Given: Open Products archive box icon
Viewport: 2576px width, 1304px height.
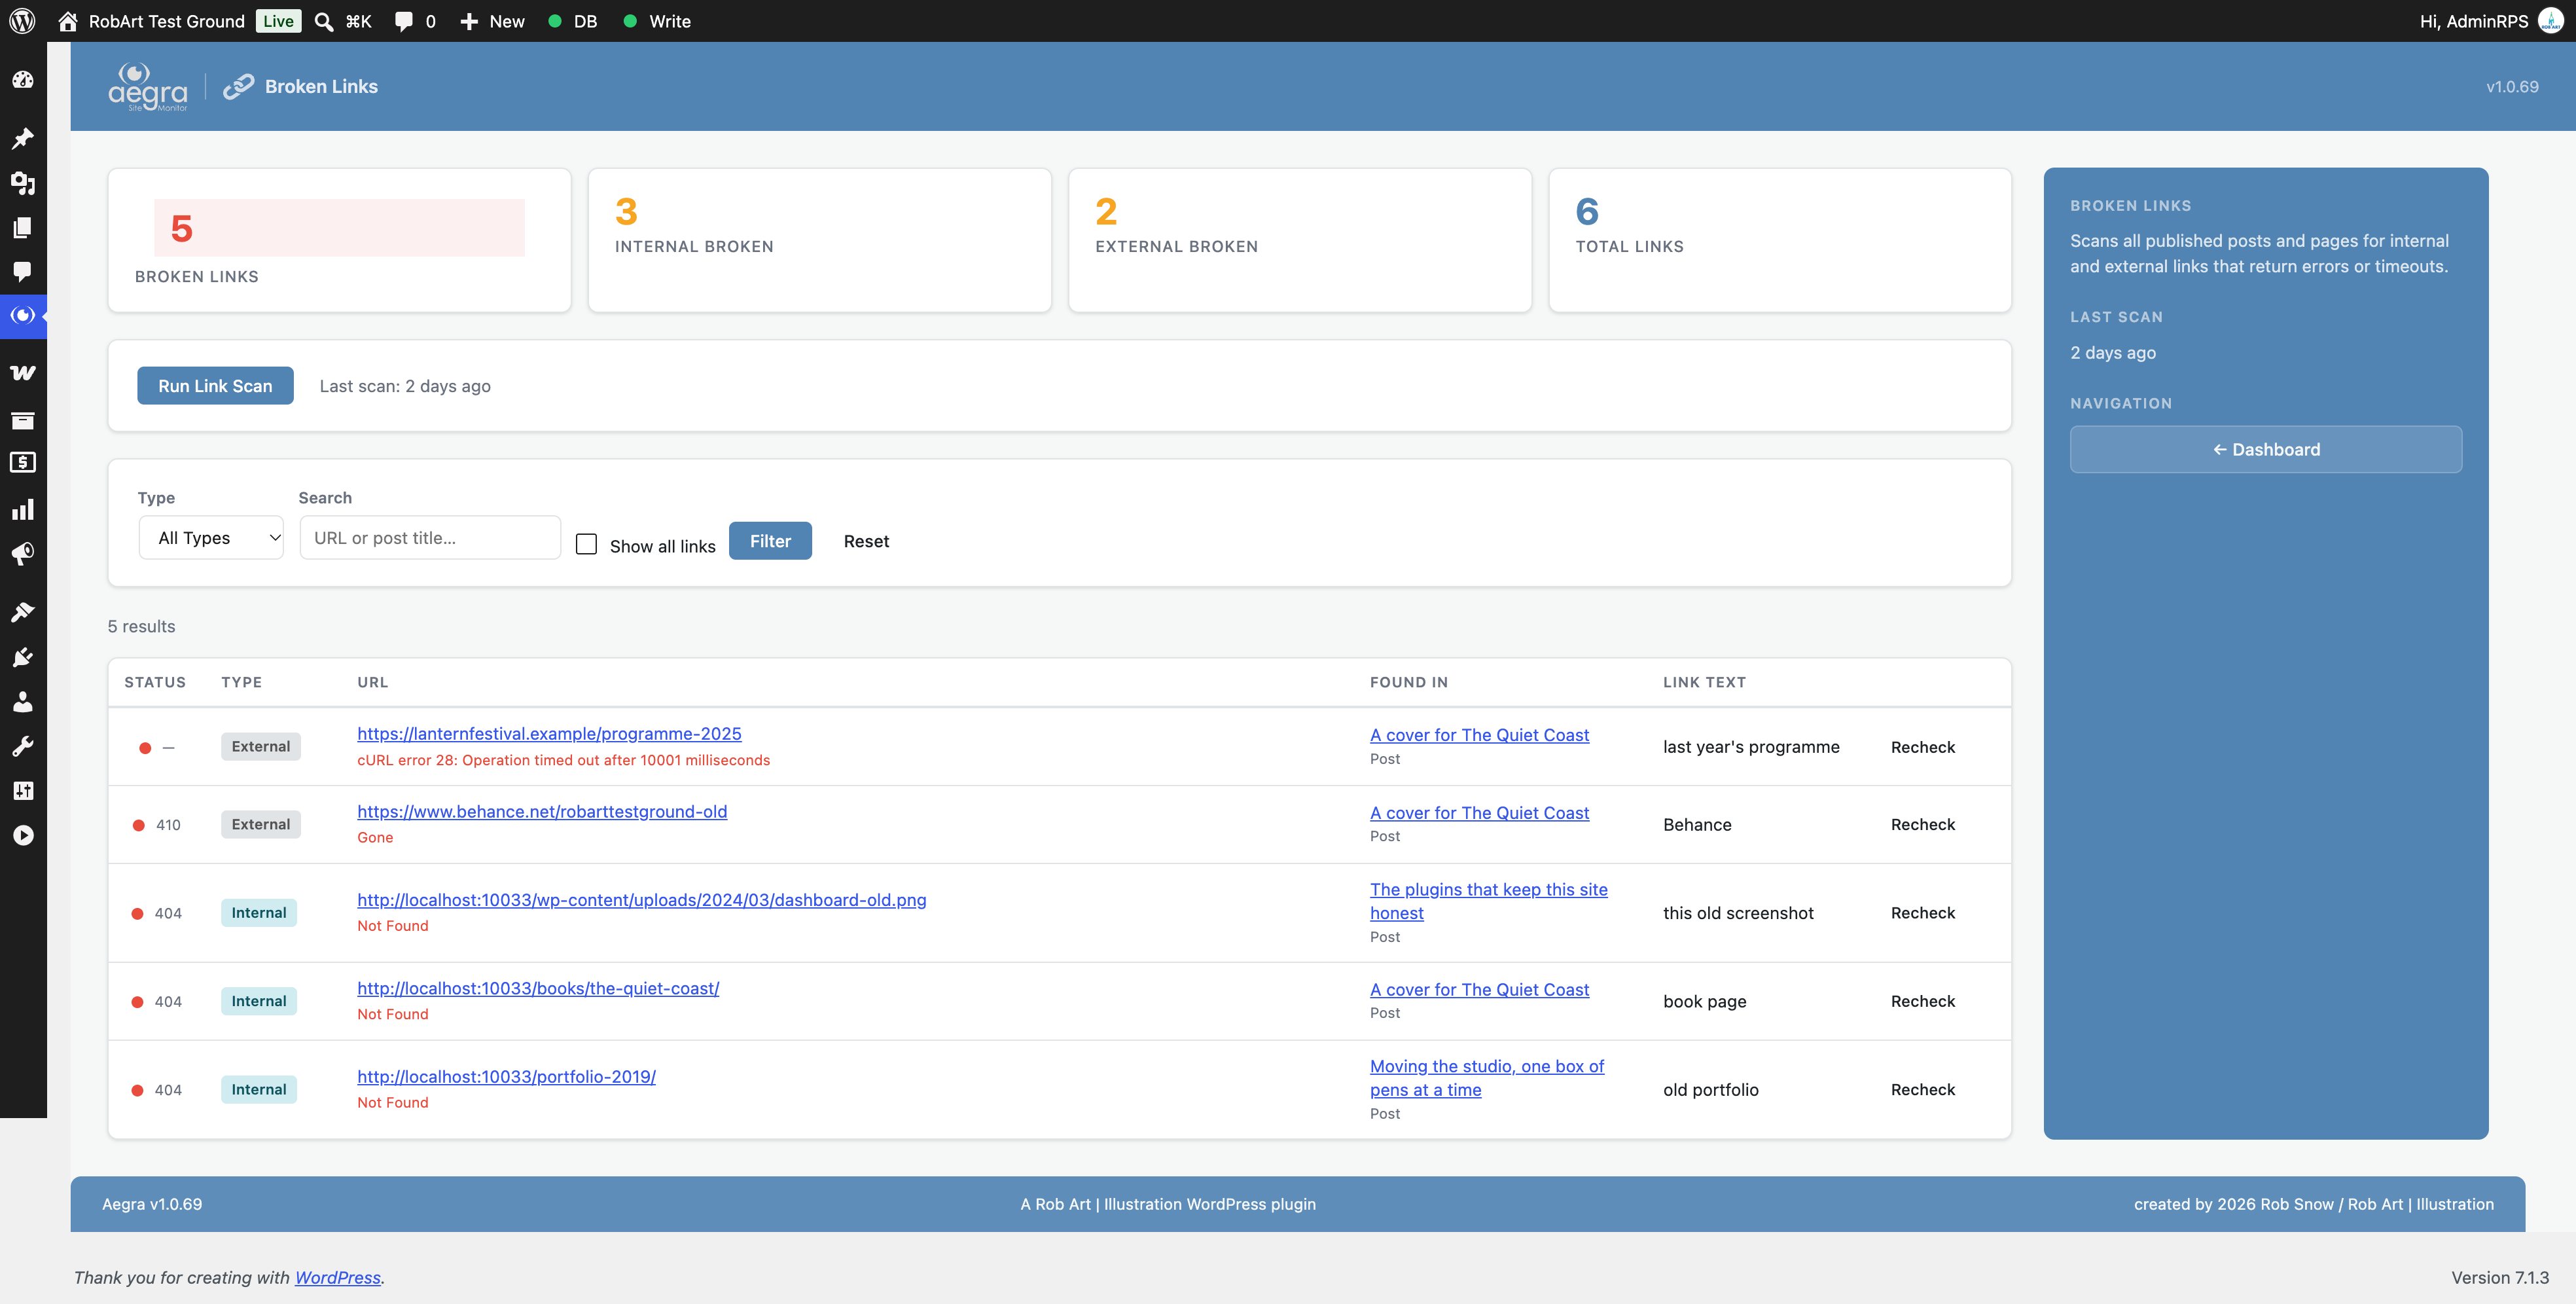Looking at the screenshot, I should click(x=23, y=420).
